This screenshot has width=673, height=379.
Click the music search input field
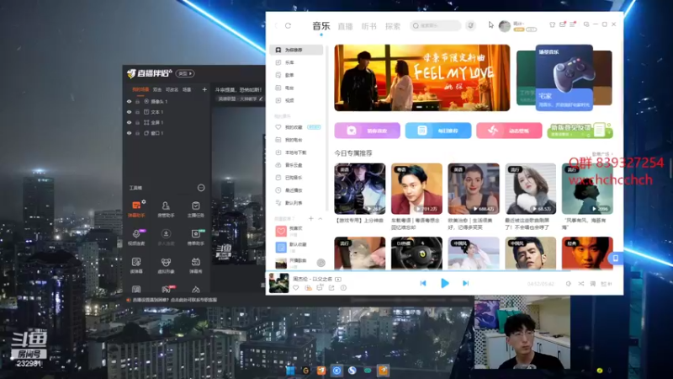(x=435, y=26)
